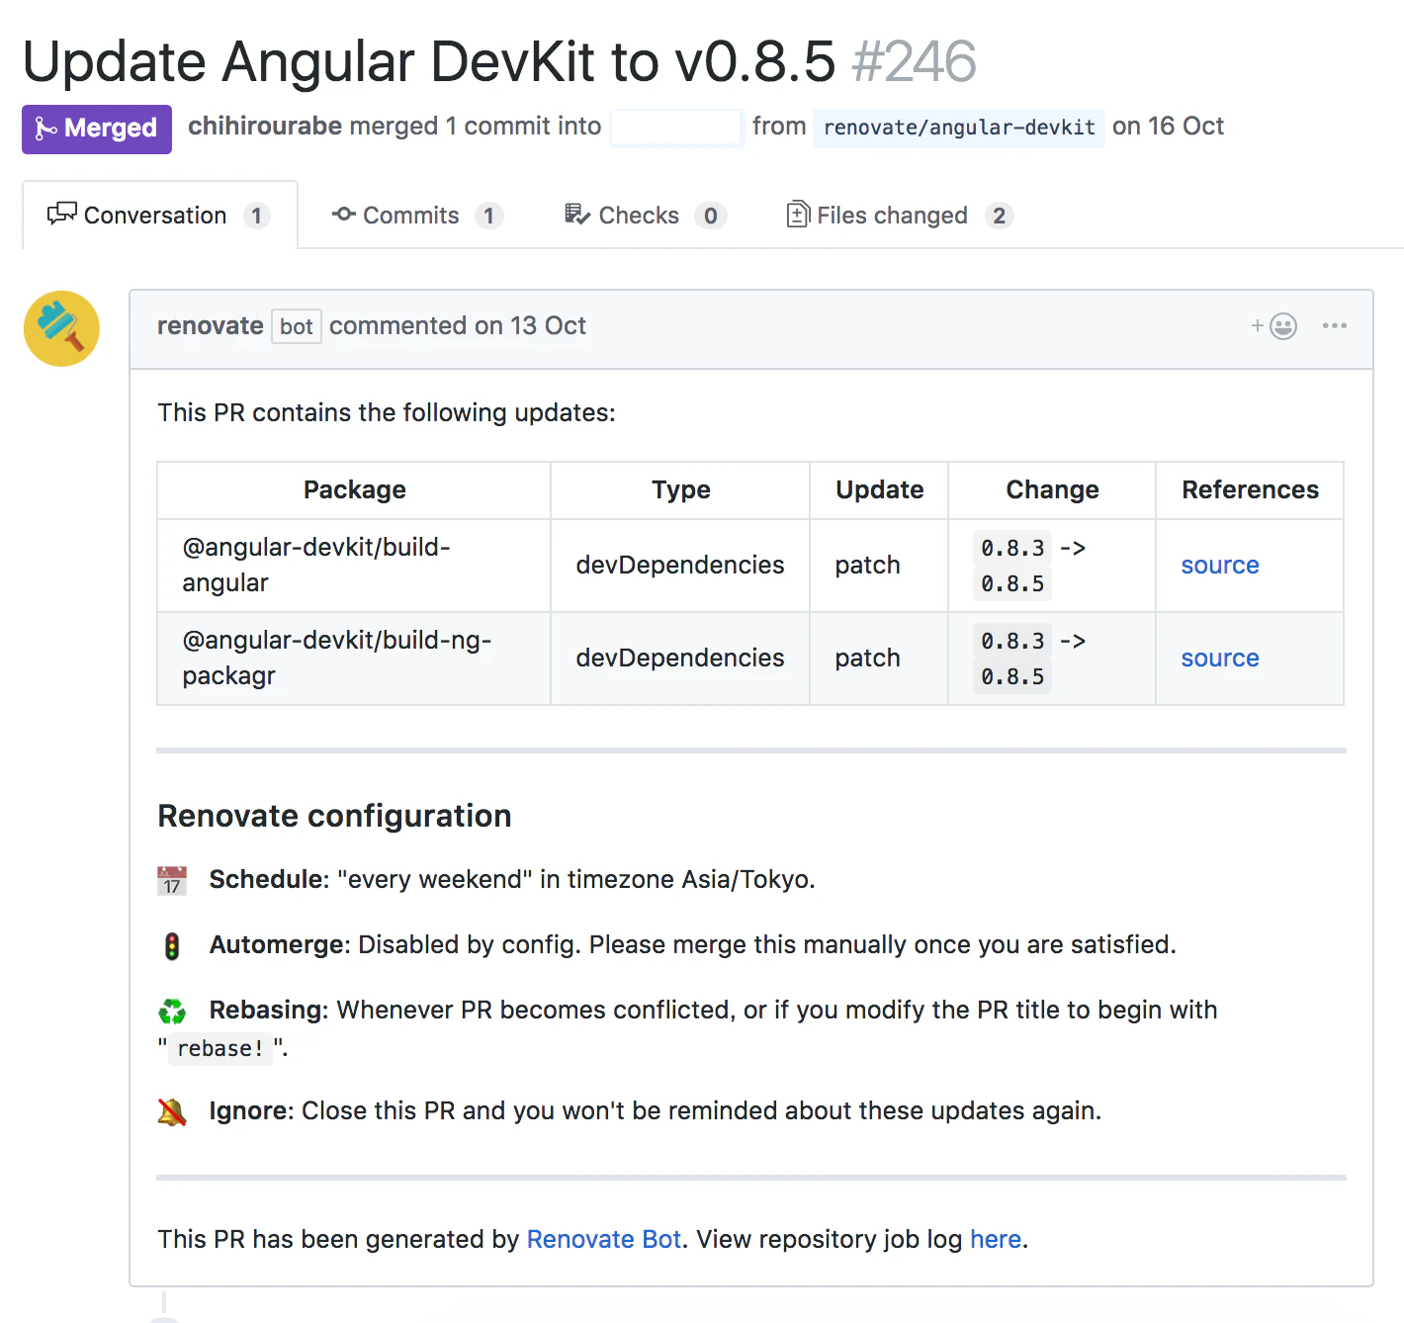Open the Renovate Bot link
This screenshot has width=1404, height=1323.
(x=604, y=1240)
